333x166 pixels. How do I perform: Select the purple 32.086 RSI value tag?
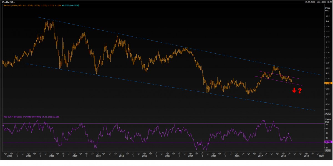(327, 142)
